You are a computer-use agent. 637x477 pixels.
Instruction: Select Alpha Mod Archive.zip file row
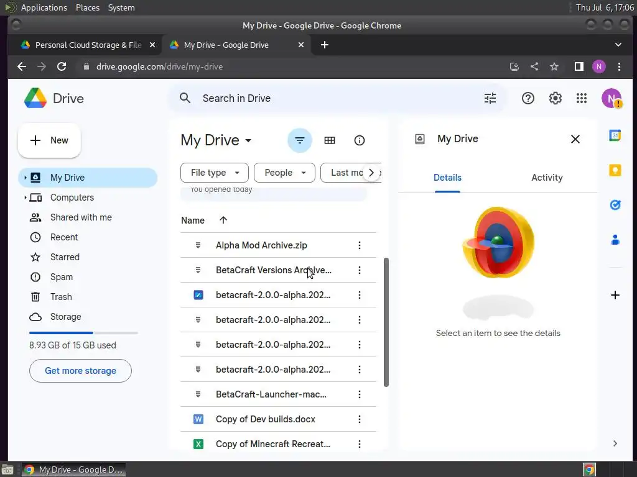point(278,245)
